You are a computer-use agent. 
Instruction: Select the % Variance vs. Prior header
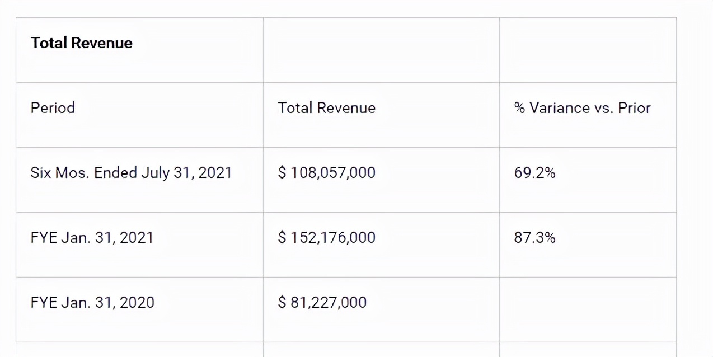point(582,107)
